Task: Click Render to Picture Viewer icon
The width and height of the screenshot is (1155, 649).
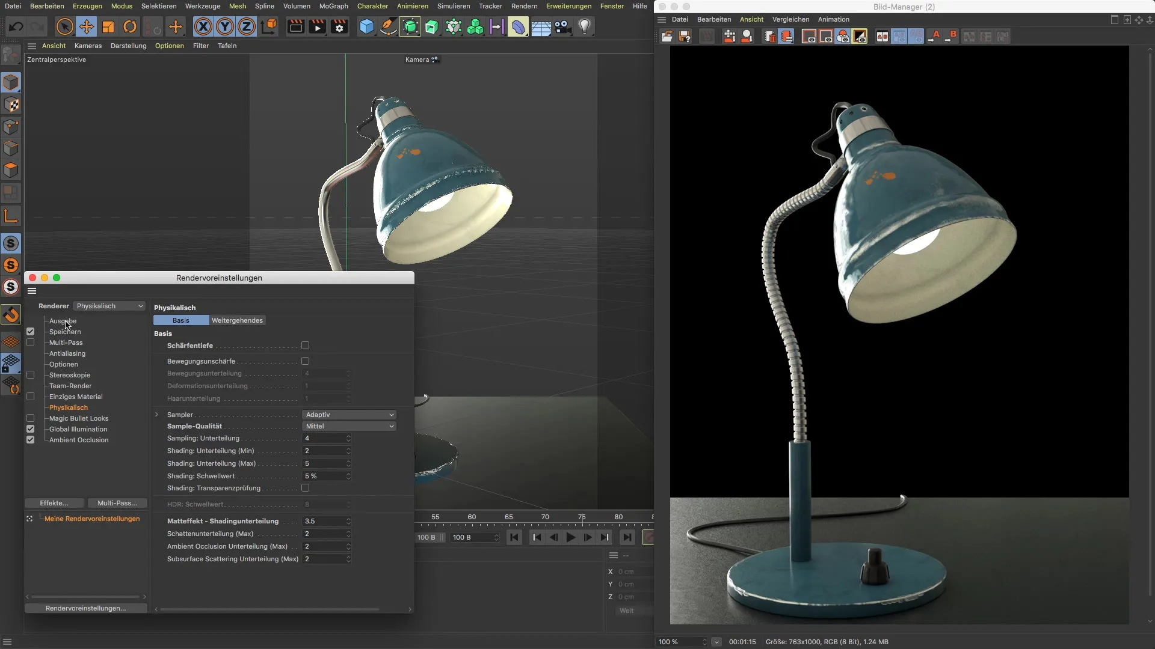Action: [x=317, y=27]
